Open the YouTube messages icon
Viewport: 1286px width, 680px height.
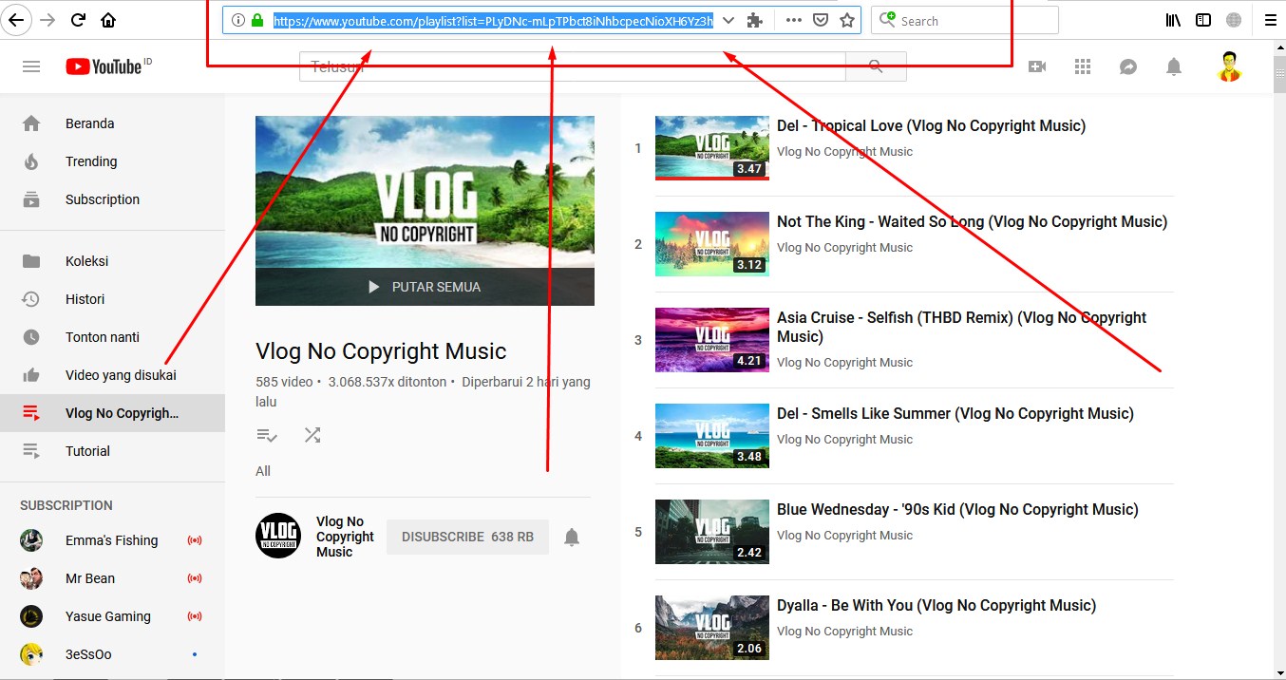1128,66
